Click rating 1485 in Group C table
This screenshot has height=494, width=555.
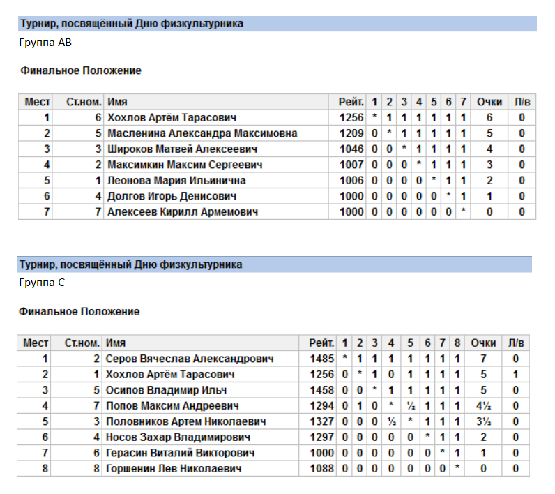tap(321, 359)
